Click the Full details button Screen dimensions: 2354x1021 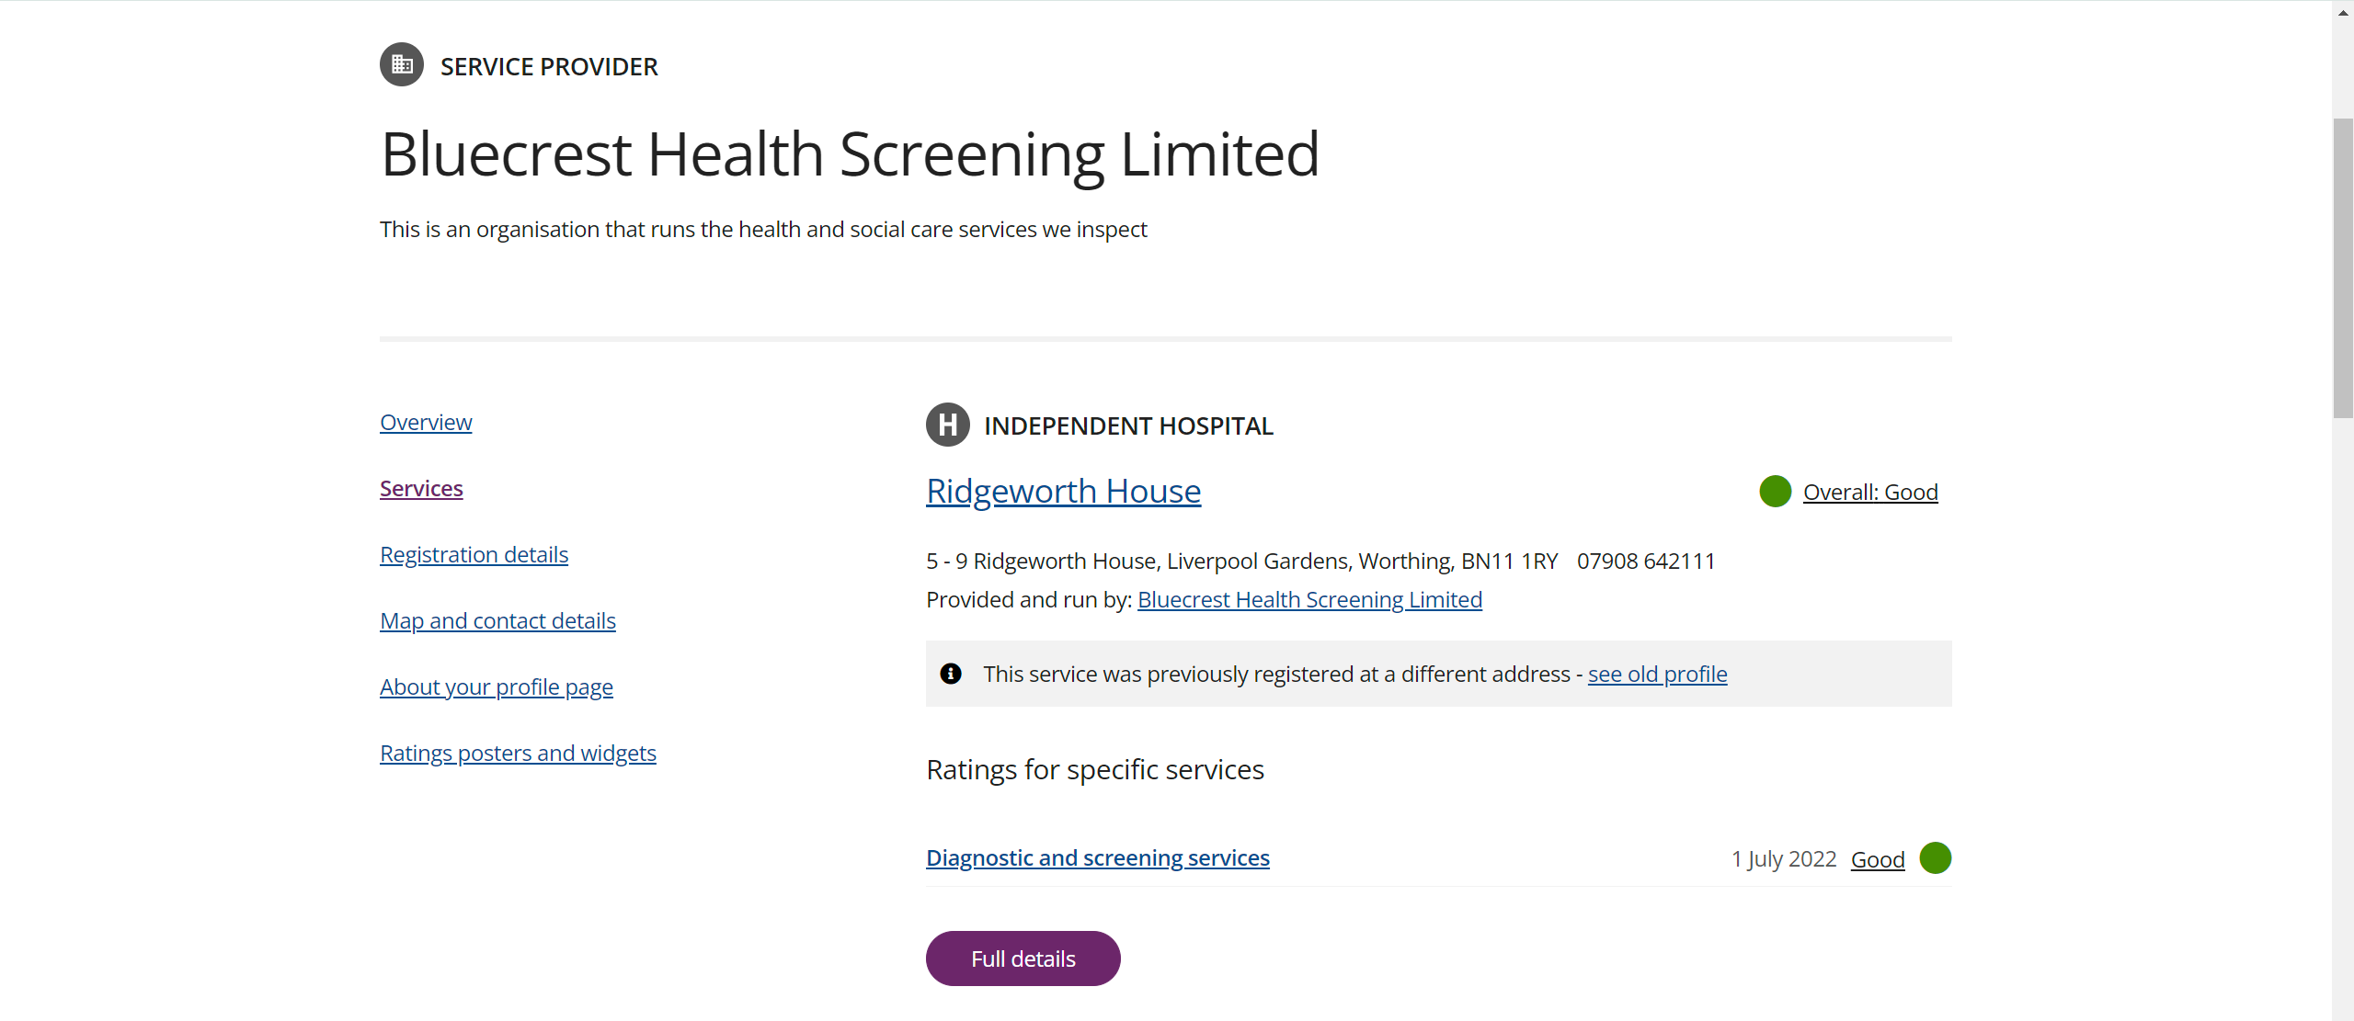[x=1023, y=959]
